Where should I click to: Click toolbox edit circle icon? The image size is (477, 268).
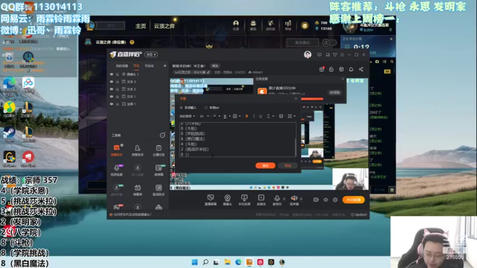click(162, 135)
